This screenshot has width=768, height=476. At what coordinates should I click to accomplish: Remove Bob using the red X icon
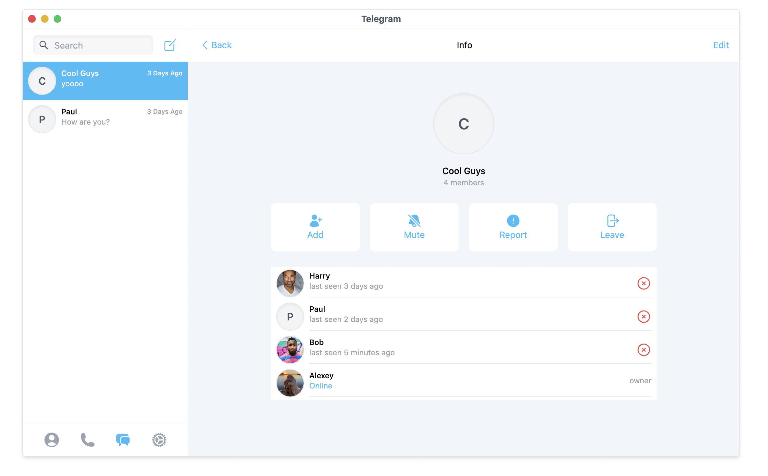[x=644, y=350]
